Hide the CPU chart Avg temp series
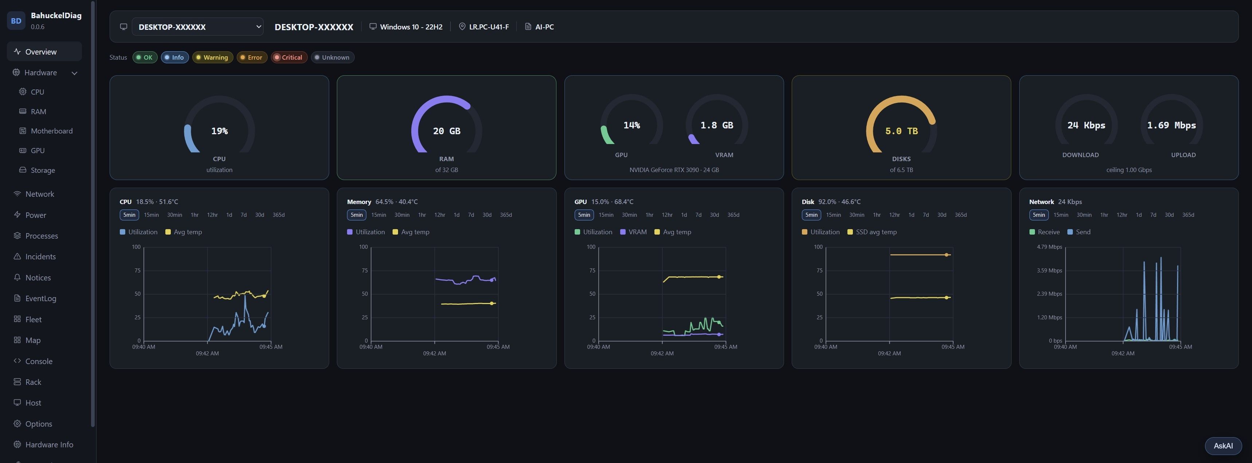This screenshot has height=463, width=1252. tap(183, 232)
